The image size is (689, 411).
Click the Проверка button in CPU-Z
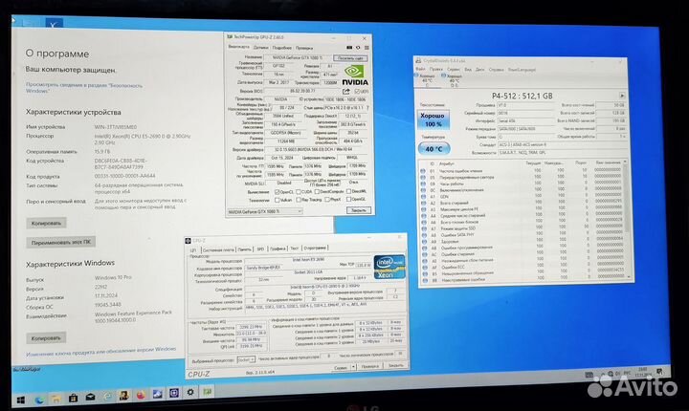369,366
